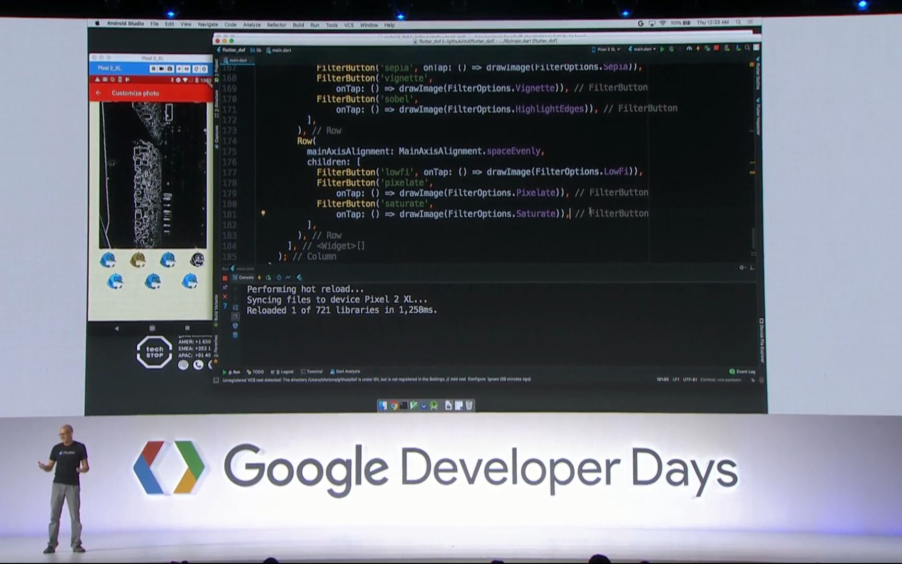
Task: Open the Apple menu
Action: (97, 23)
